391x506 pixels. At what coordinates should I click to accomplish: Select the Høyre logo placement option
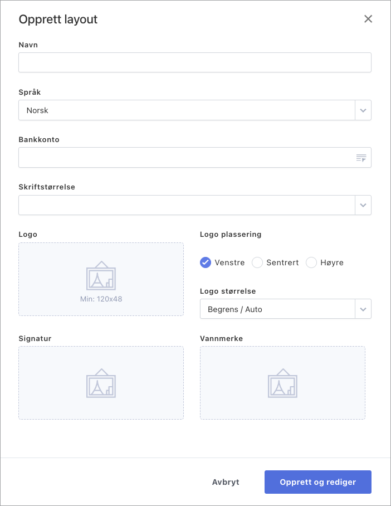click(311, 262)
